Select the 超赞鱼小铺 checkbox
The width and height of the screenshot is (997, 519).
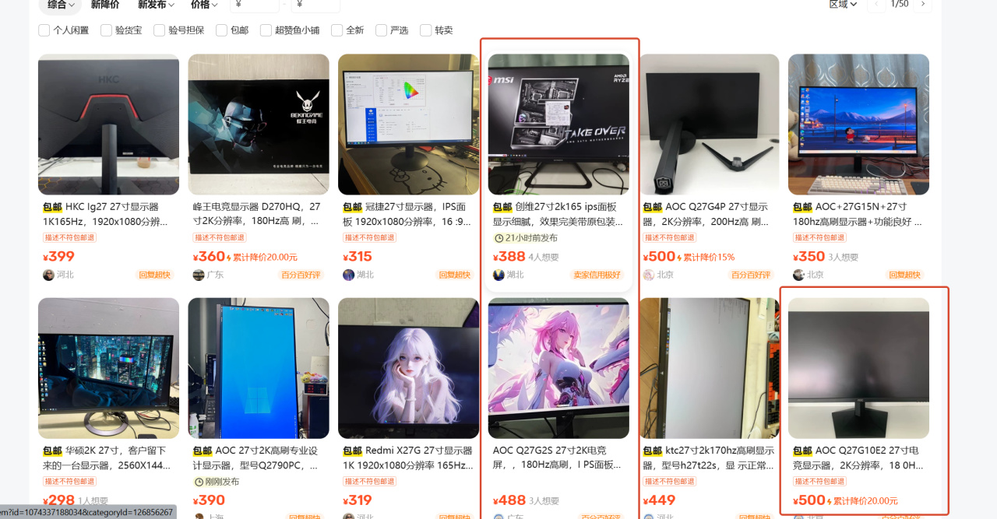point(266,30)
